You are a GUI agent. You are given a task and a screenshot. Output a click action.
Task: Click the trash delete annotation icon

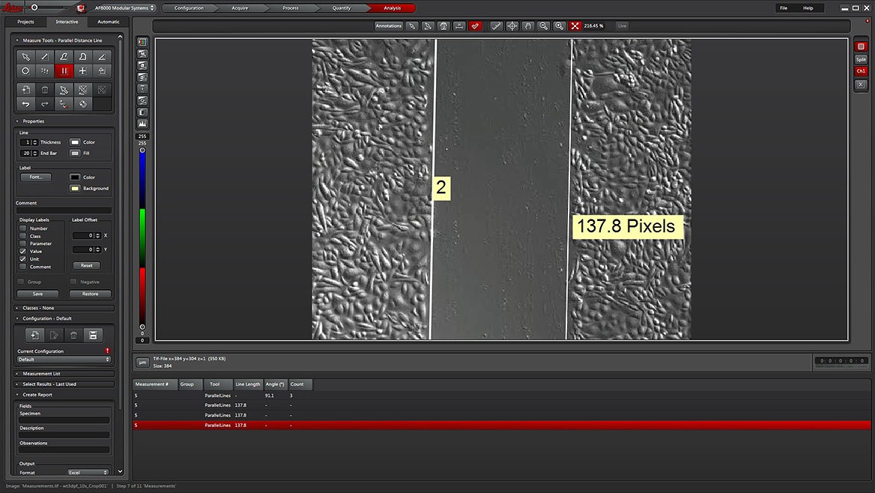[443, 25]
